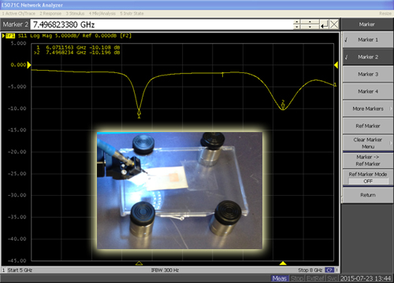Click the Return softkey

click(x=368, y=195)
